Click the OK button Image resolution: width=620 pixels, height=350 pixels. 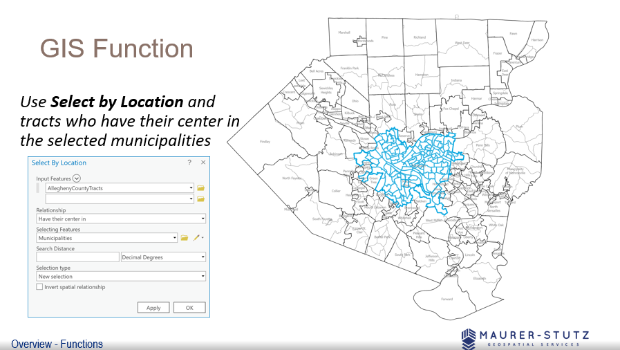tap(189, 308)
